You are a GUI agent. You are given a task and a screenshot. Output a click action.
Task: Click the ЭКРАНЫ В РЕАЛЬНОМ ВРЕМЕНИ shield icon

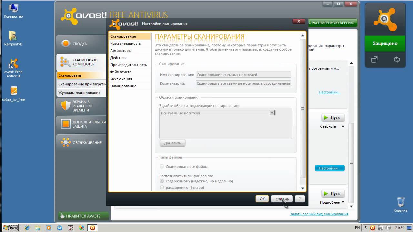click(x=65, y=106)
